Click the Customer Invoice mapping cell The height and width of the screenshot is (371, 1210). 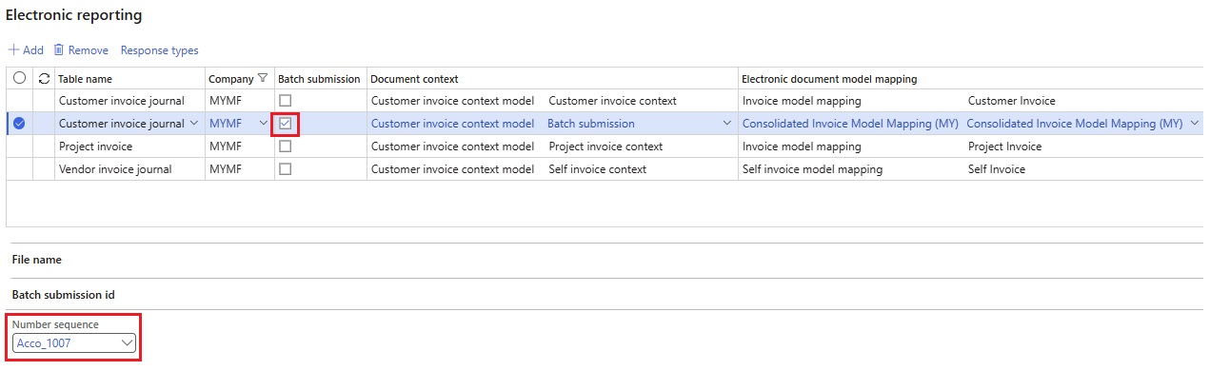[1011, 101]
